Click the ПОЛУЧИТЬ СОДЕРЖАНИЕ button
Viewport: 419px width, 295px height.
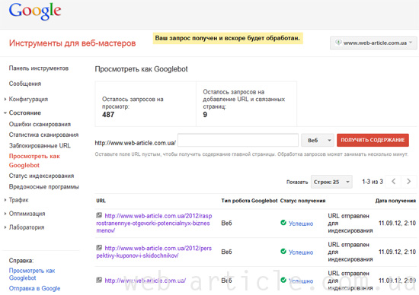(373, 140)
